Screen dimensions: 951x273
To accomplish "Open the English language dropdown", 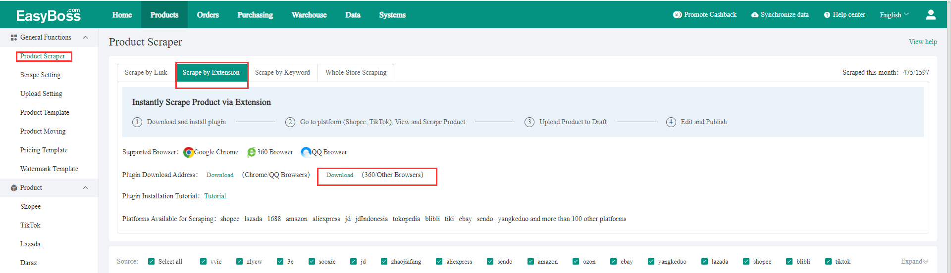I will coord(895,15).
